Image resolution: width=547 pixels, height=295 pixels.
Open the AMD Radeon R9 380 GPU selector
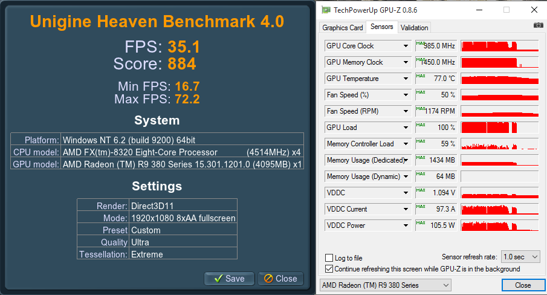click(x=386, y=285)
